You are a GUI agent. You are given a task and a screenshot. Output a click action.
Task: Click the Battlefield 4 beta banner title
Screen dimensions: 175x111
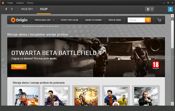[56, 53]
